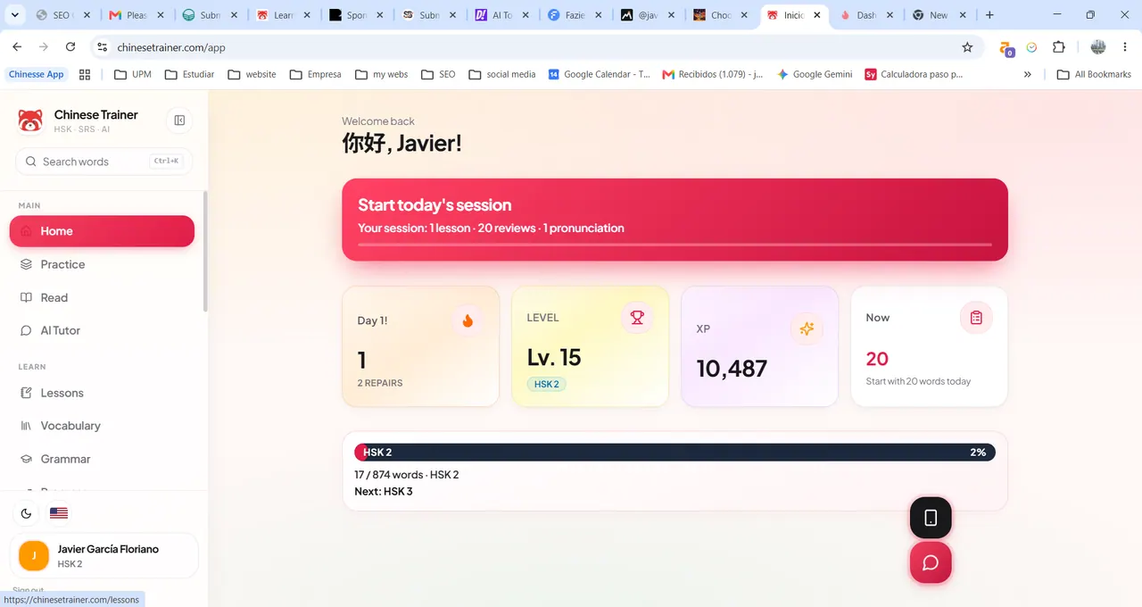Bookmark this page with star icon

click(967, 47)
